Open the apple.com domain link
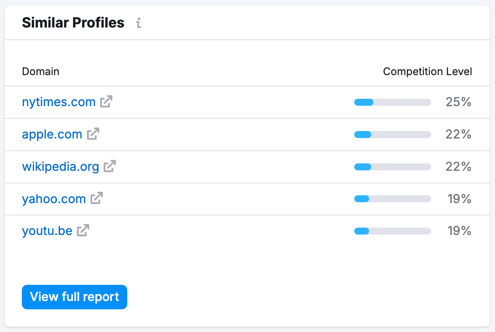Screen dimensions: 495x332 pyautogui.click(x=52, y=134)
